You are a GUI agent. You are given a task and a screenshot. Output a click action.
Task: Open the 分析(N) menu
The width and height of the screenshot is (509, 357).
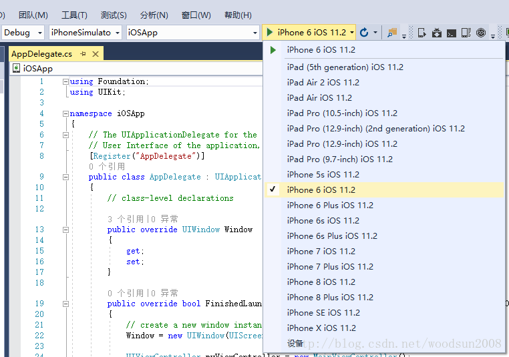(x=154, y=15)
